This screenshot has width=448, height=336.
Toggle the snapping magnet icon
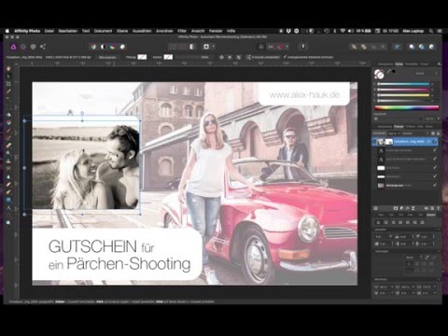(x=280, y=47)
